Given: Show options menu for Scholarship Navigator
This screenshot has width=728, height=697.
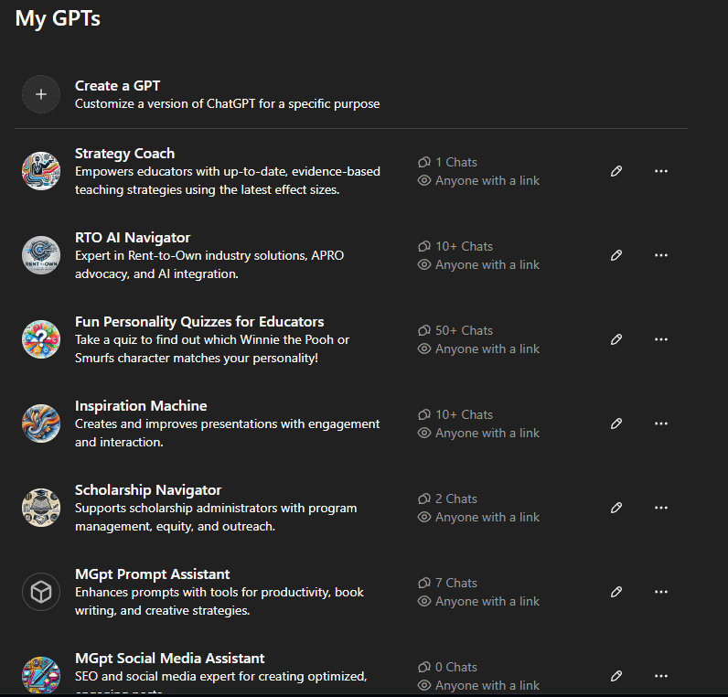Looking at the screenshot, I should pos(661,508).
